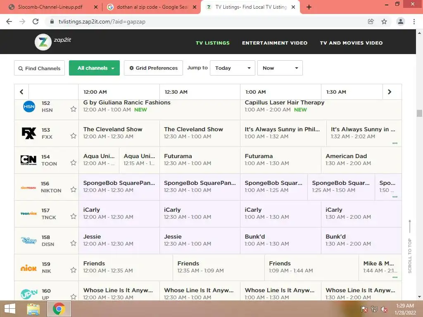The image size is (423, 317).
Task: Favorite the UP channel star
Action: click(74, 297)
